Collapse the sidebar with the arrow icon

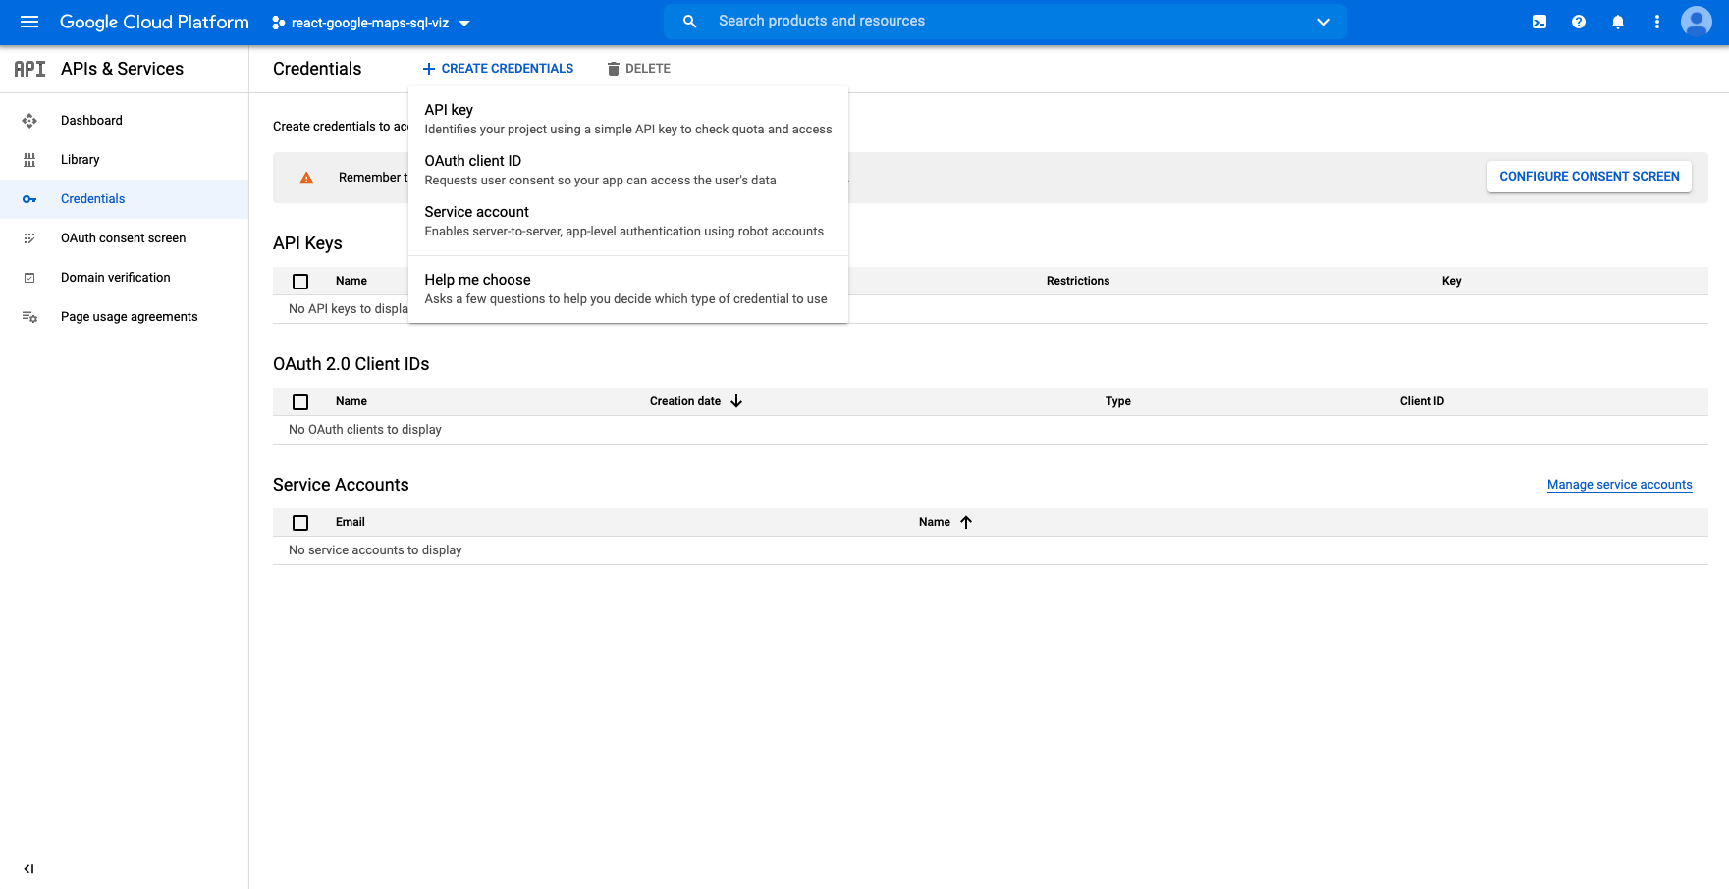point(29,869)
